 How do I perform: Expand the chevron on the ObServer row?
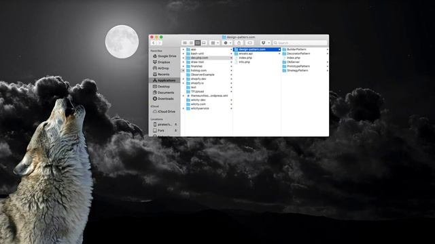[x=328, y=62]
